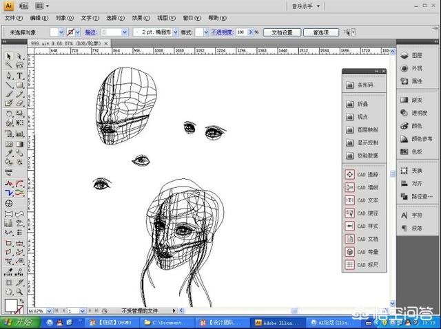Open the 视点 plugin panel
The width and height of the screenshot is (441, 329).
(x=357, y=117)
